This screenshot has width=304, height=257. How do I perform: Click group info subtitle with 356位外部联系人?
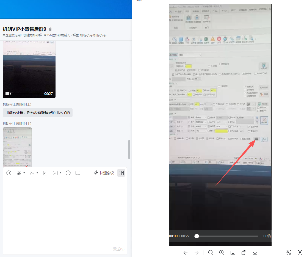pyautogui.click(x=54, y=35)
